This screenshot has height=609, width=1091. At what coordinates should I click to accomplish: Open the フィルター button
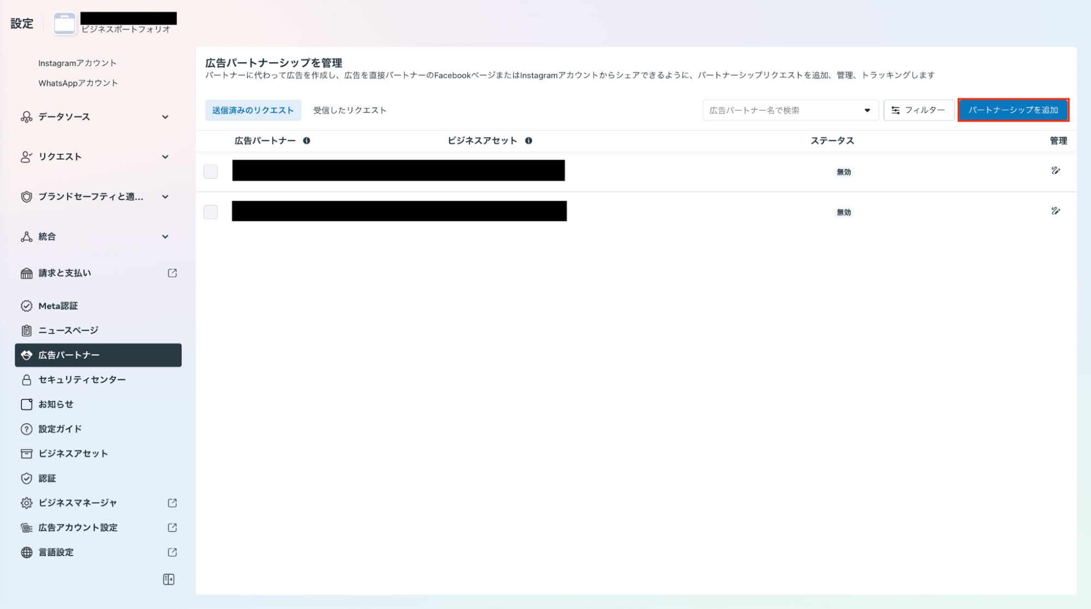(x=919, y=110)
